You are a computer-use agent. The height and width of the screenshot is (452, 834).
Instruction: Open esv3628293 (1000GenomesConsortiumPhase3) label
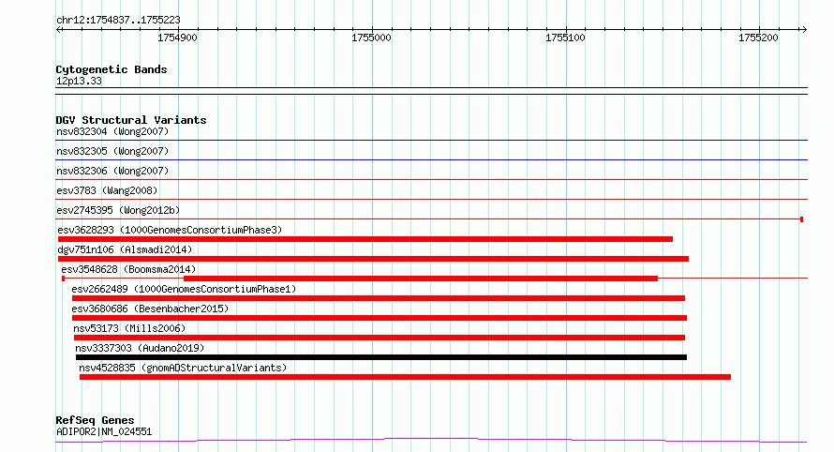coord(170,230)
